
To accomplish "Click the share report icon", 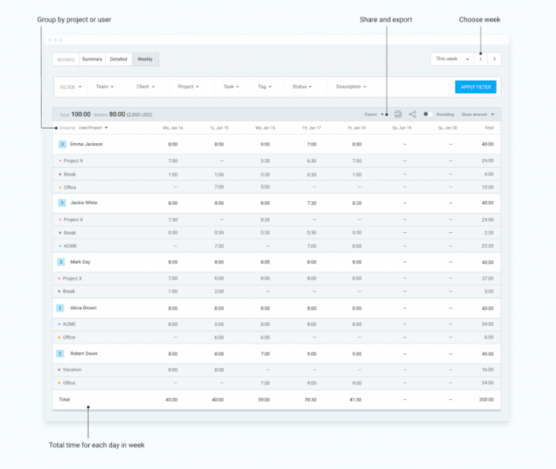I will [412, 114].
